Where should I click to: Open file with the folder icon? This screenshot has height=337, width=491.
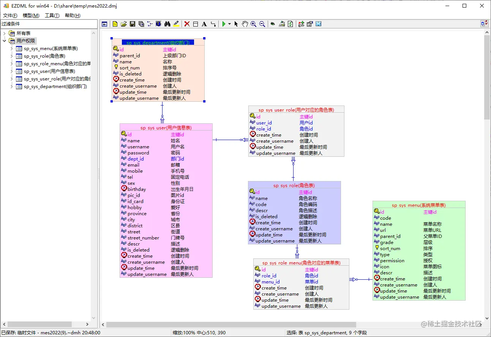point(124,24)
